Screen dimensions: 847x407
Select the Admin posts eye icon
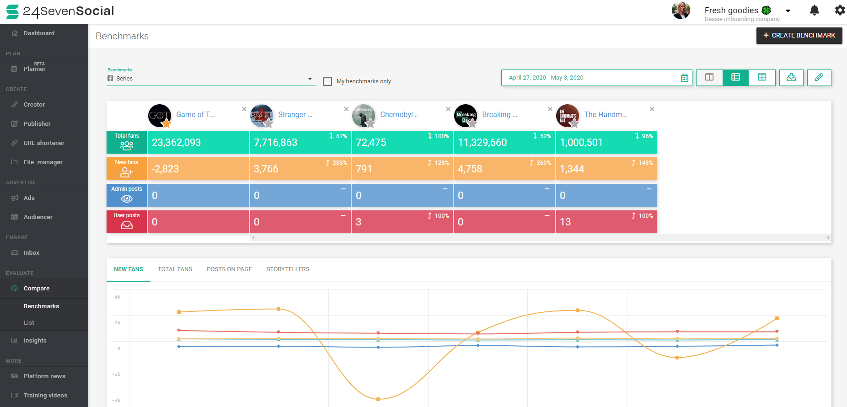point(127,199)
